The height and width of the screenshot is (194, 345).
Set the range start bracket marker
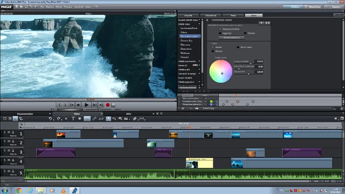(59, 105)
